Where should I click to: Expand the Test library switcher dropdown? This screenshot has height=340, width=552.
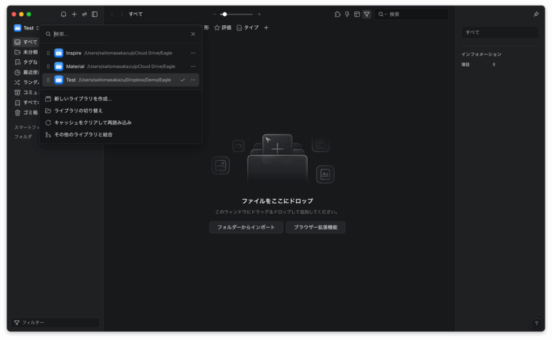coord(27,28)
